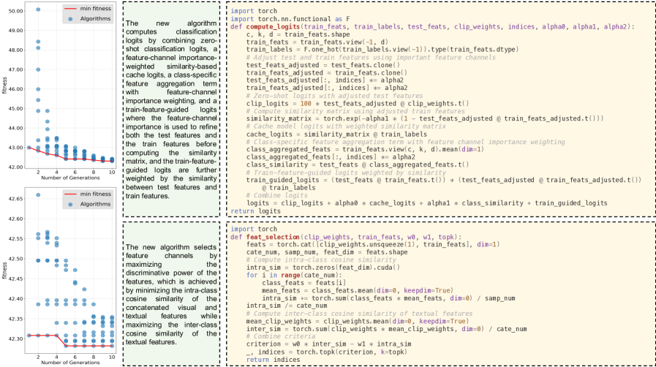Click the 'test_feats_adjusted = test_feats.clone()' line
Viewport: 656px width, 367px height.
tap(323, 65)
